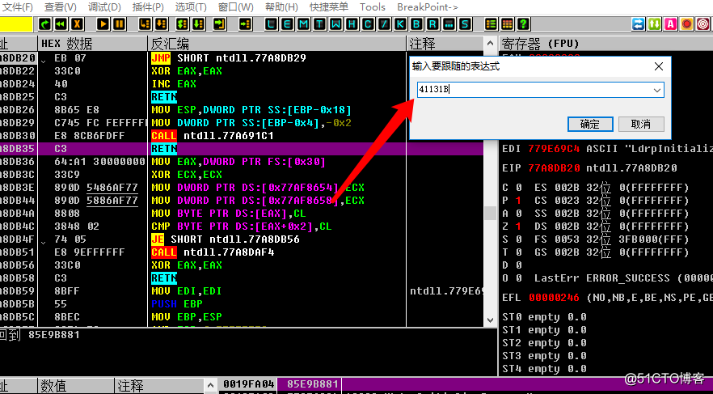Click the orange list options icon

tap(492, 24)
